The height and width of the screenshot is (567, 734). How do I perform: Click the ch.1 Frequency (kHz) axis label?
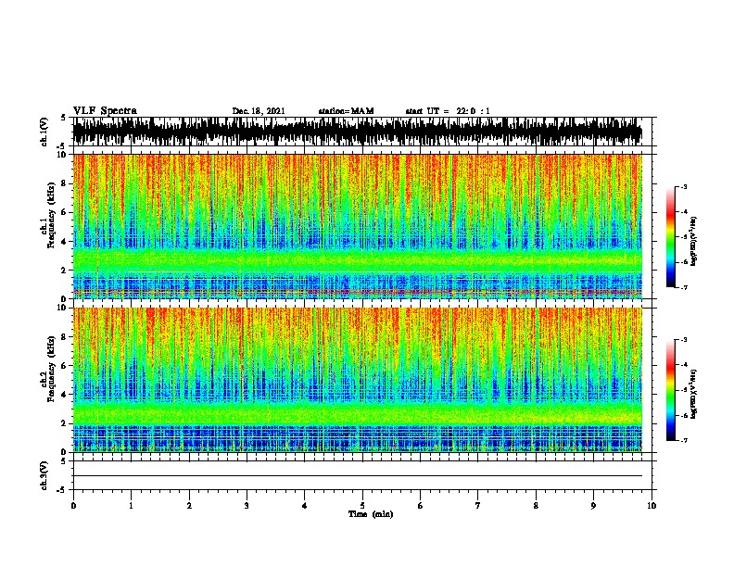pos(49,215)
